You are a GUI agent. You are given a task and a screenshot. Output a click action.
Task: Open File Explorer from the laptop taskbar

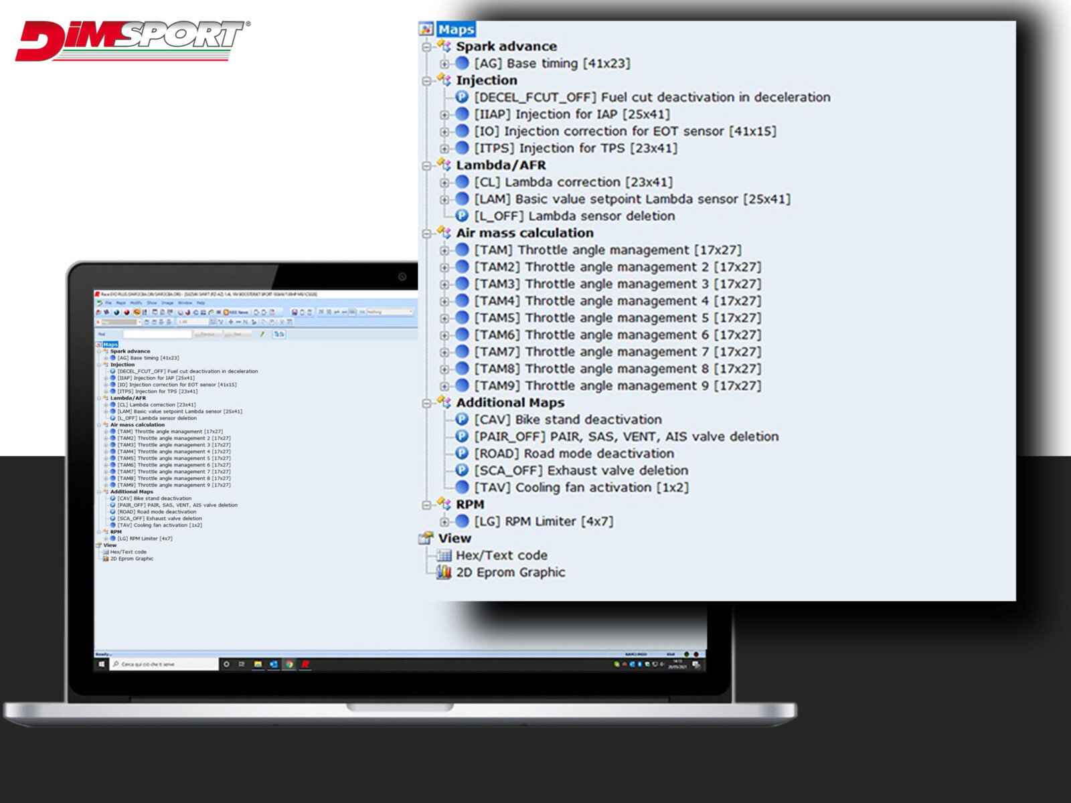click(258, 664)
